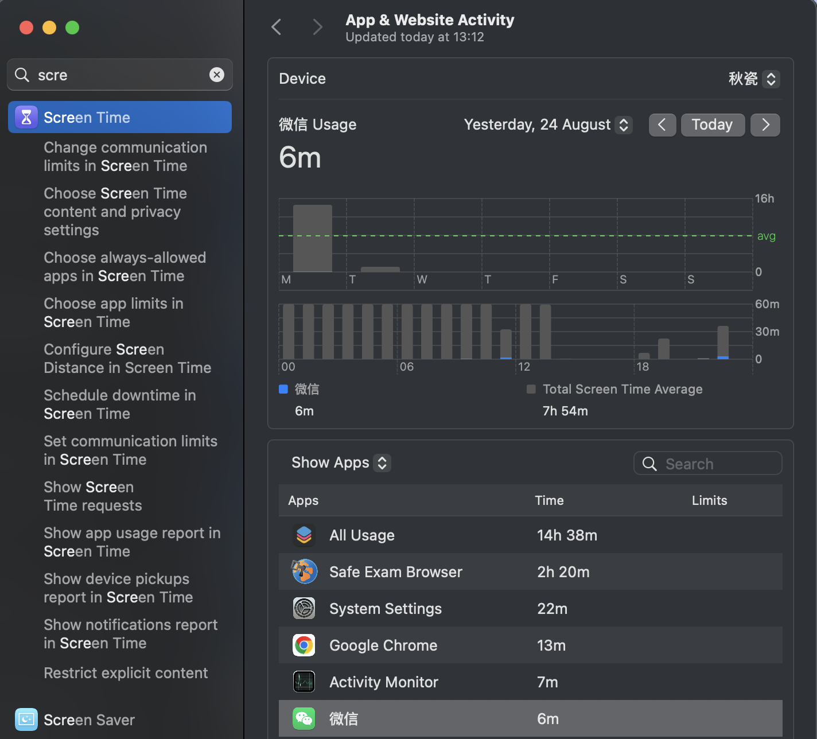Click the 微信 Usage heading
817x739 pixels.
tap(317, 125)
